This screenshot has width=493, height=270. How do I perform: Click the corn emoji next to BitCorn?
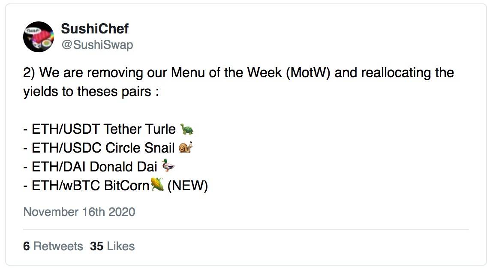(x=157, y=186)
